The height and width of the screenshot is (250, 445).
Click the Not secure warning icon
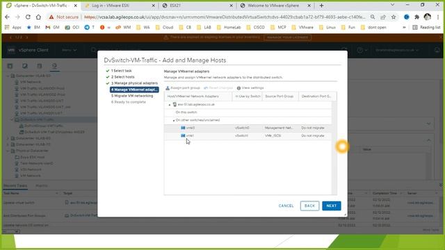coord(51,17)
